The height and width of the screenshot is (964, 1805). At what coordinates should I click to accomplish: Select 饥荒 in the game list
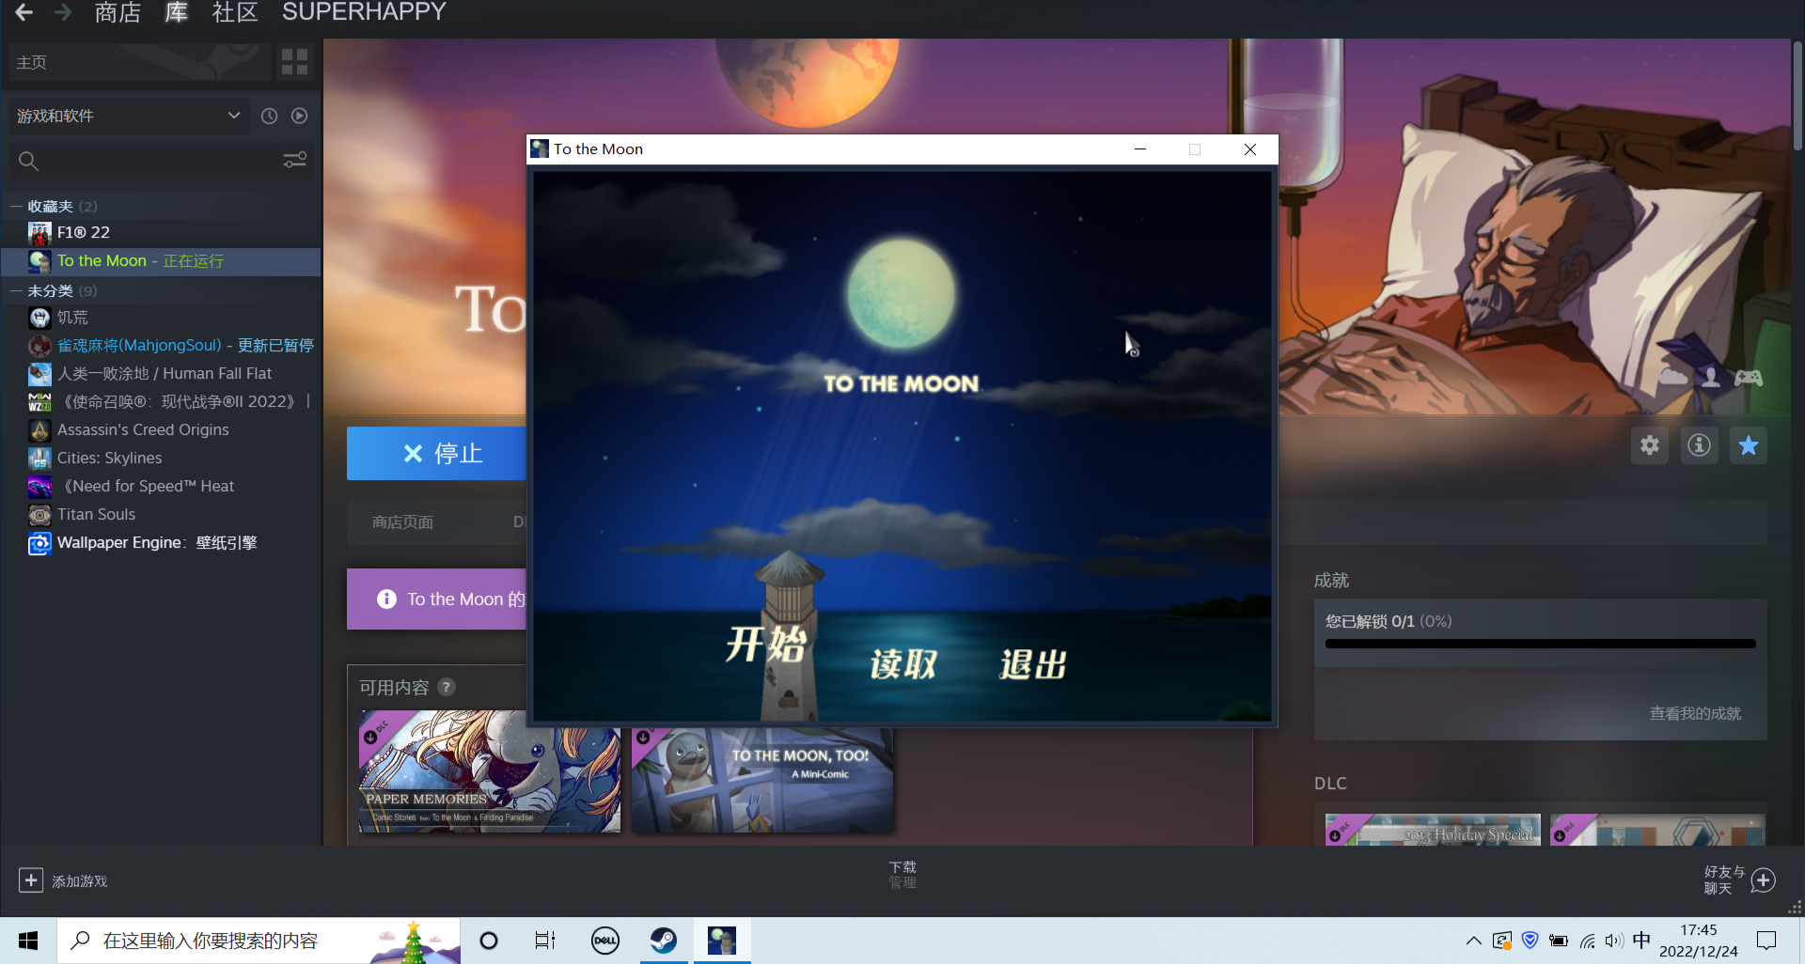coord(162,318)
